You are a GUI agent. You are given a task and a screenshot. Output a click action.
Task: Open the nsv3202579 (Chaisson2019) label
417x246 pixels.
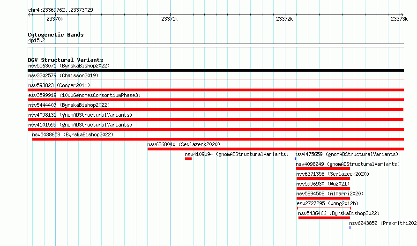[x=63, y=75]
